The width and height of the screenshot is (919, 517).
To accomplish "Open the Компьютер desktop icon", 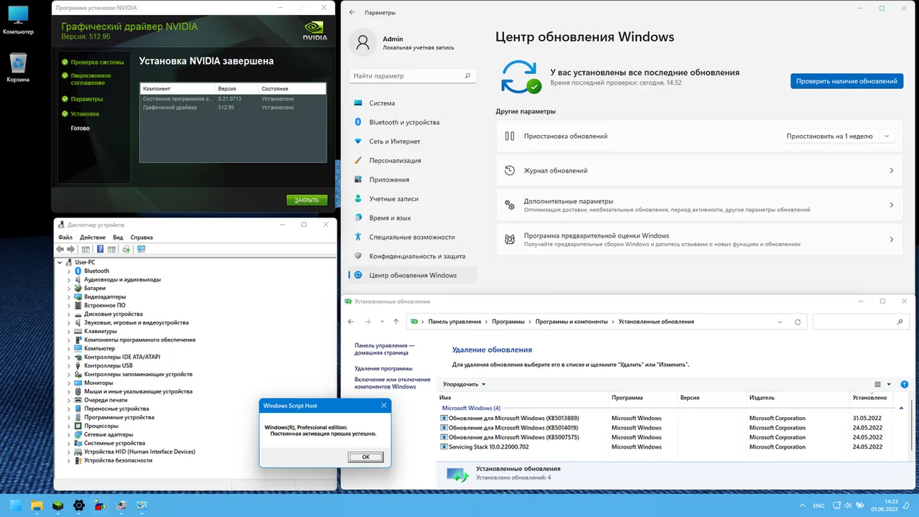I will pyautogui.click(x=18, y=20).
